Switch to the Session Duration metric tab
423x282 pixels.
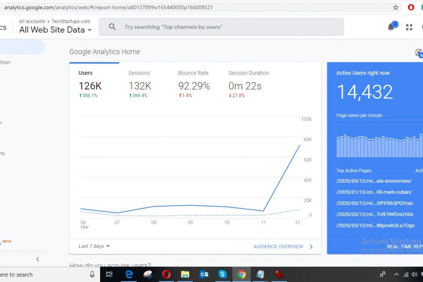[249, 73]
